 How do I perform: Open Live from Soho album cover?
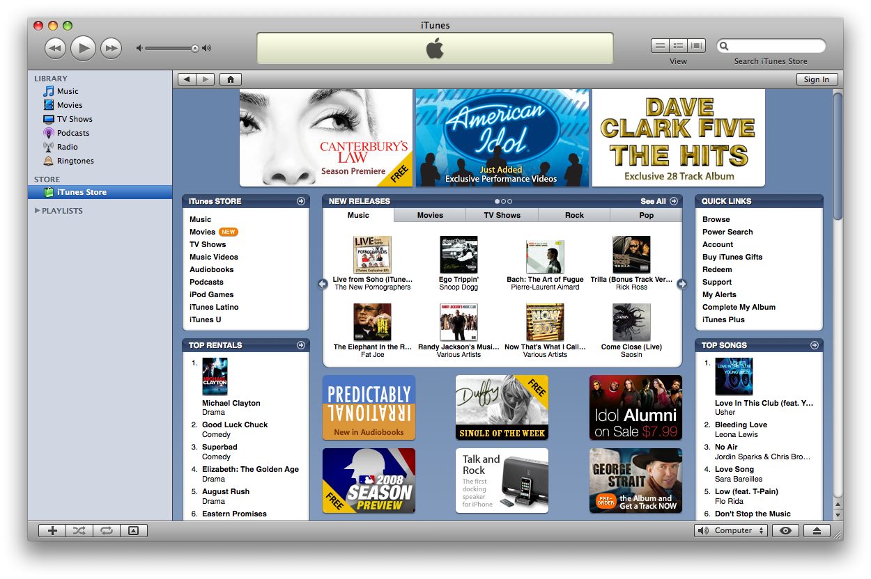[372, 255]
